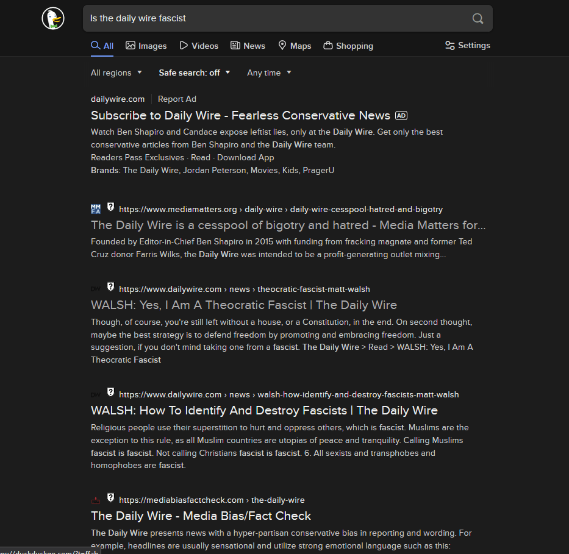The height and width of the screenshot is (554, 569).
Task: Click the DuckDuckGo duck logo
Action: tap(53, 18)
